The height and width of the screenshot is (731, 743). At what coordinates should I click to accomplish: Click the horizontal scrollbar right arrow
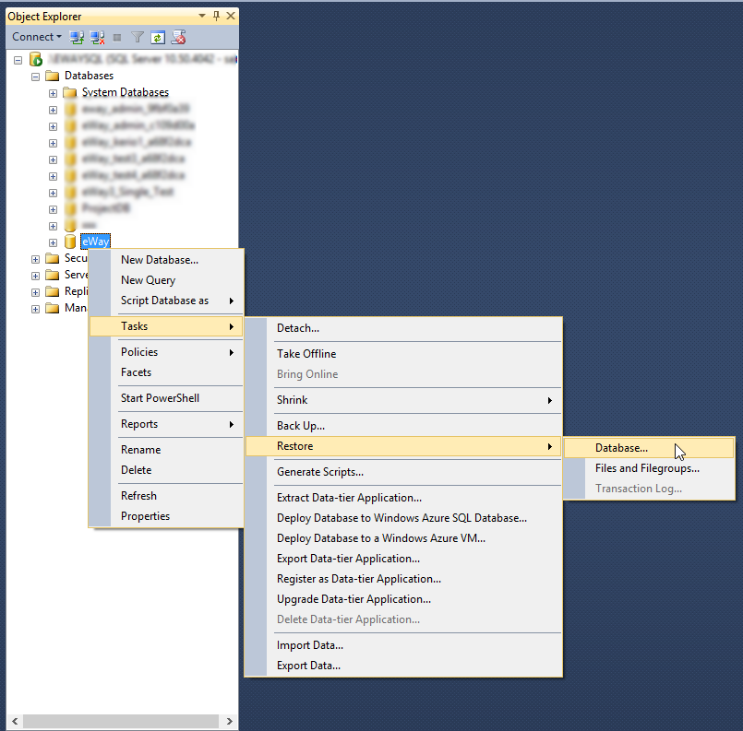pos(229,721)
